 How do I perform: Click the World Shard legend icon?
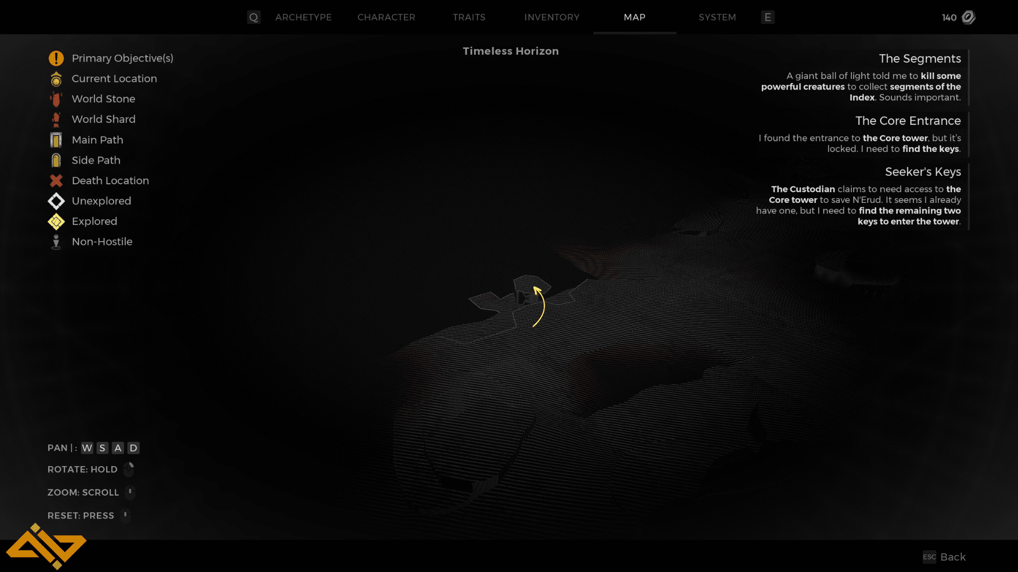click(56, 120)
